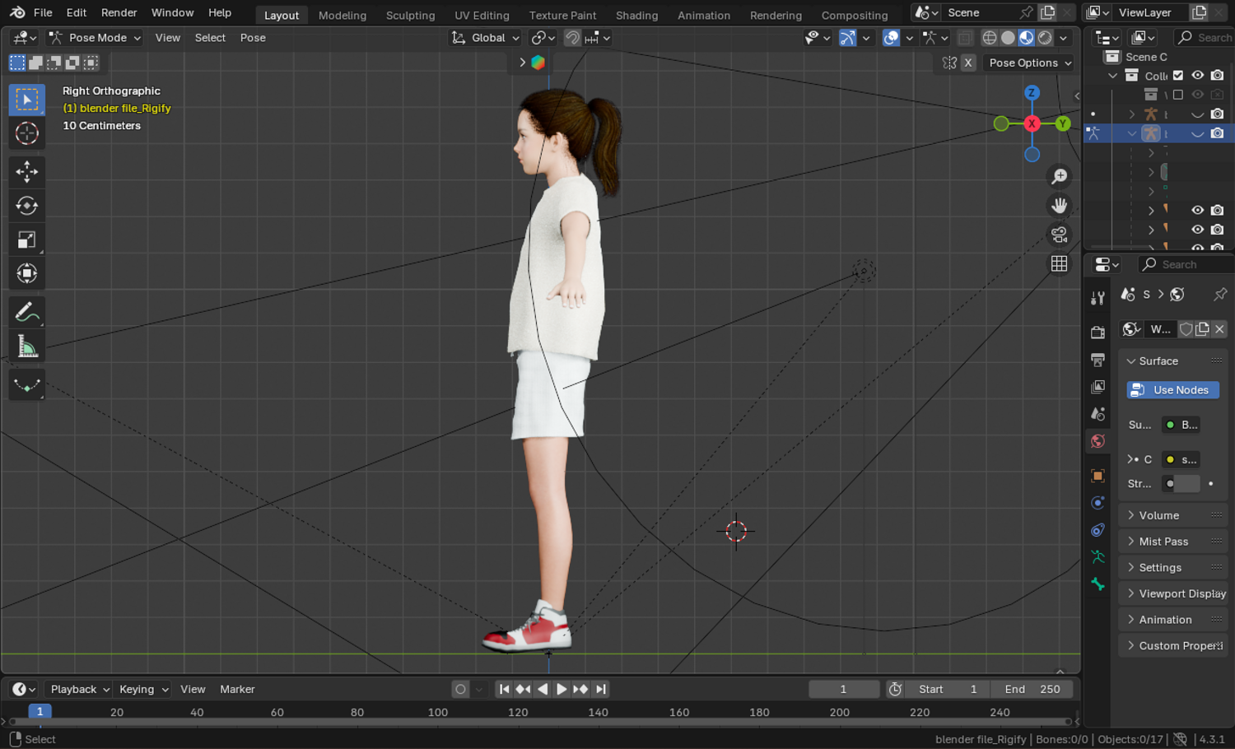Open the Output properties tab
The height and width of the screenshot is (749, 1235).
point(1098,360)
